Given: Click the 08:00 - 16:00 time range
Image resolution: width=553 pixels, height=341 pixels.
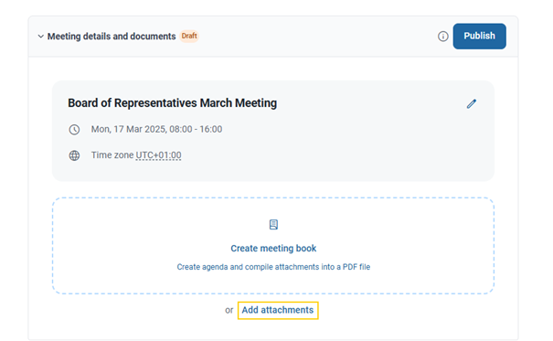Looking at the screenshot, I should (x=196, y=129).
